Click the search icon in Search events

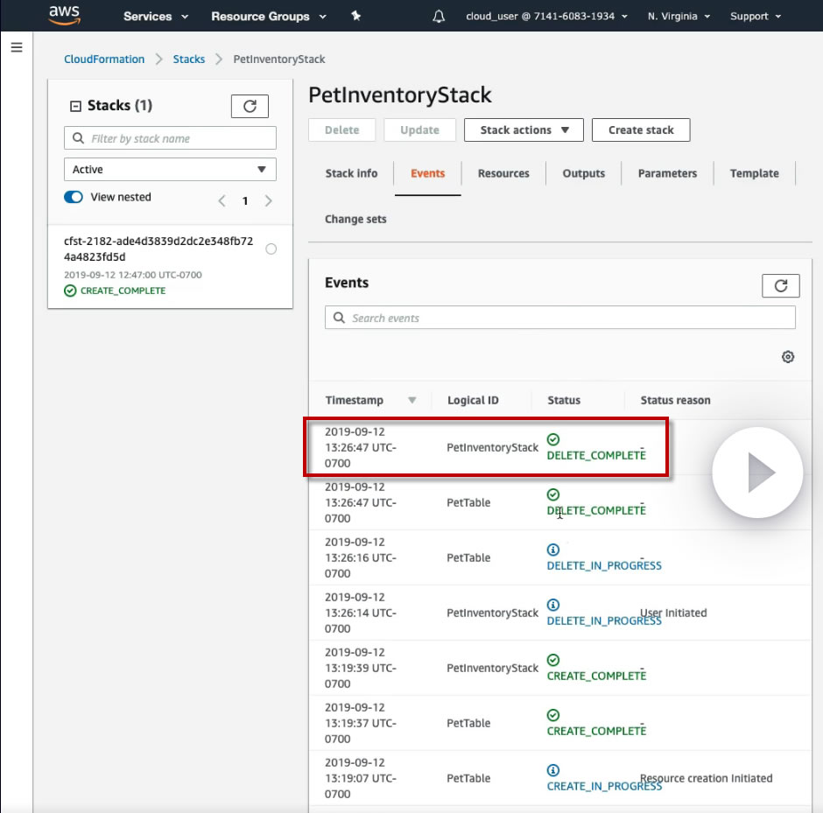point(339,318)
